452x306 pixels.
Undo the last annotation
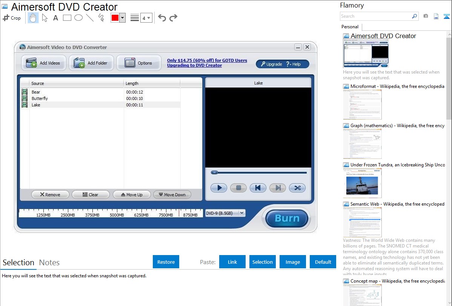(162, 18)
